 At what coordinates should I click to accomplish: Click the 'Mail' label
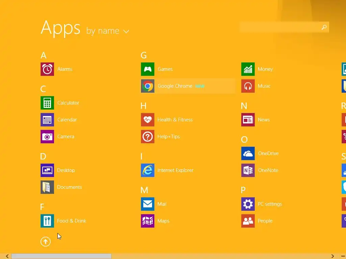(162, 204)
